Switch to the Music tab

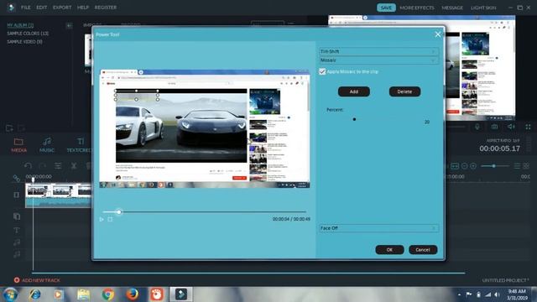[x=47, y=145]
